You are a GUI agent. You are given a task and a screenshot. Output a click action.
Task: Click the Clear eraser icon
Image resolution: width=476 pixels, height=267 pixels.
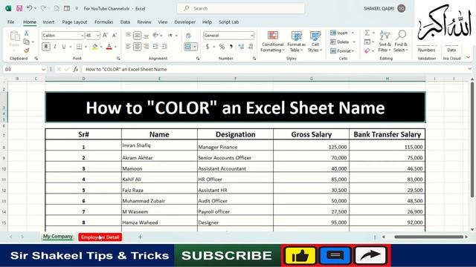click(x=367, y=51)
